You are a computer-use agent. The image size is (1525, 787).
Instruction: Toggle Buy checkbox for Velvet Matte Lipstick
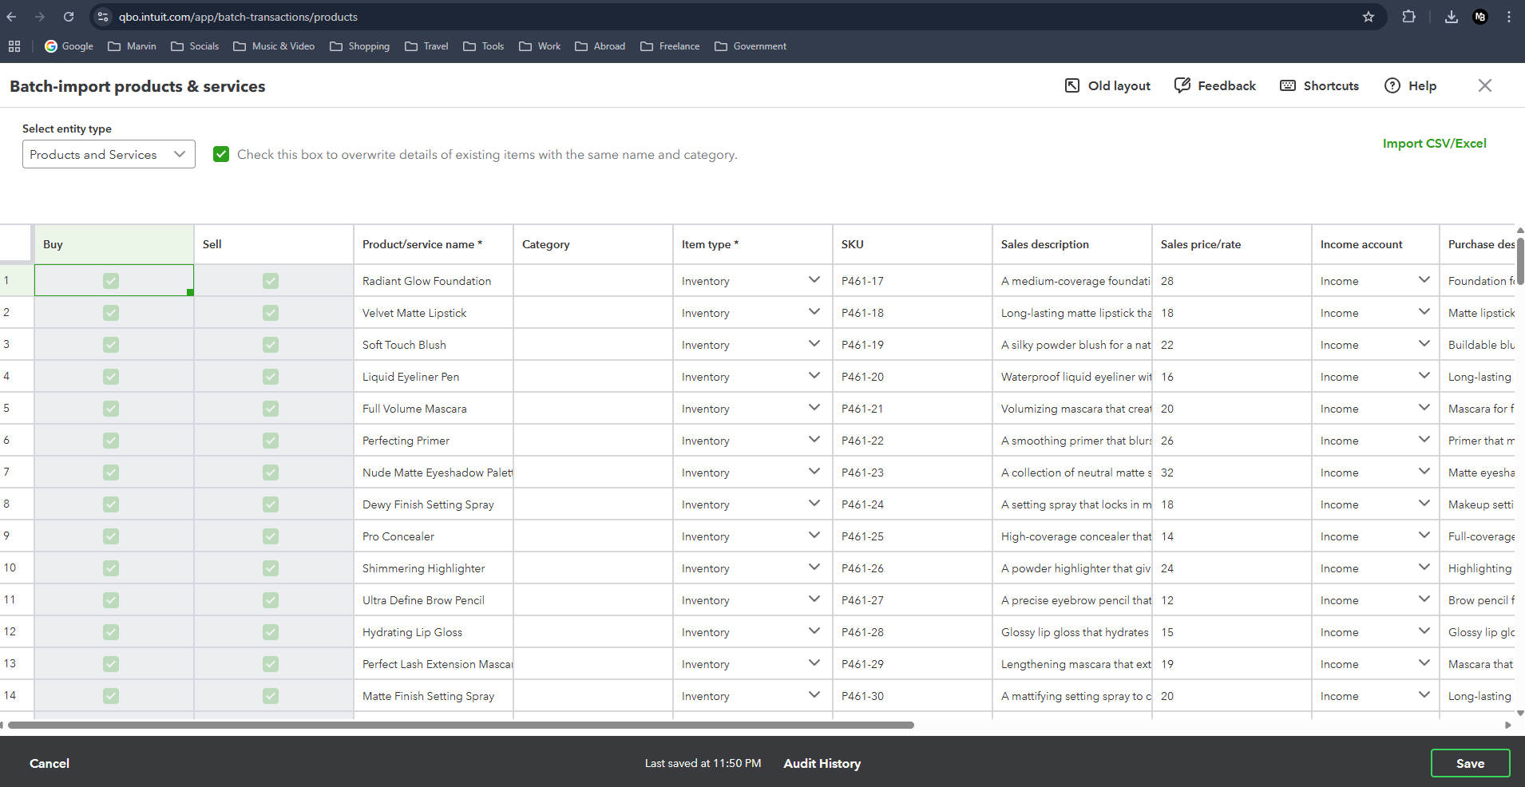[x=111, y=313]
